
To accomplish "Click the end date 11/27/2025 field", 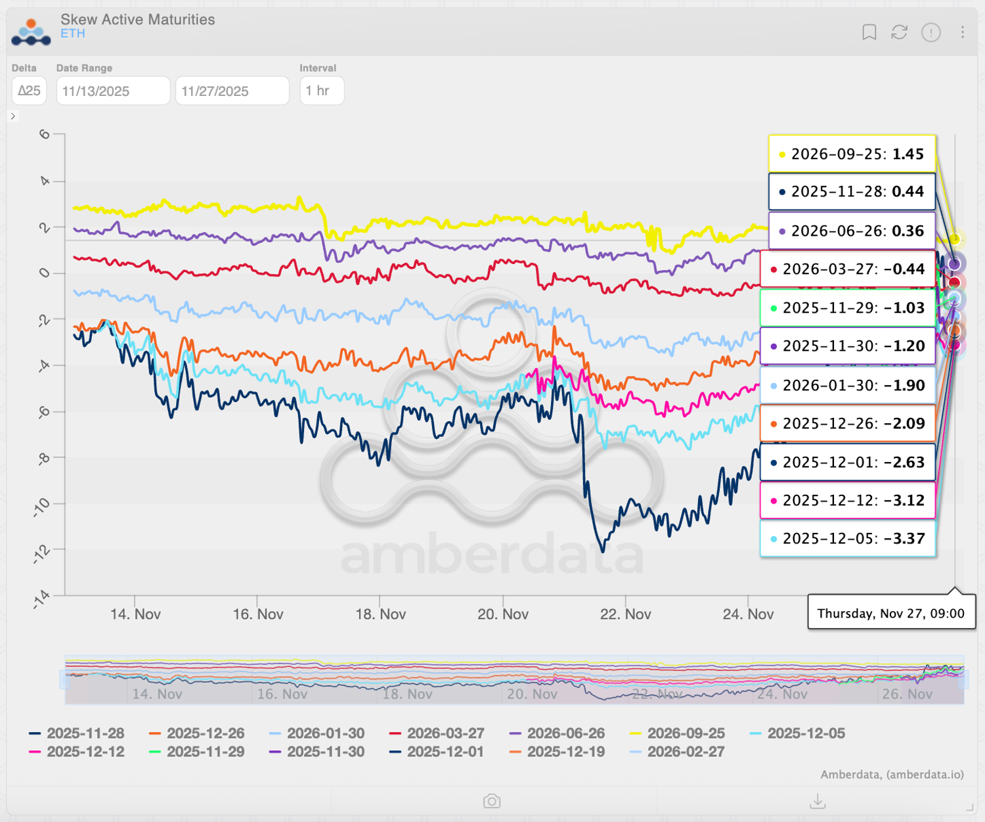I will (232, 91).
